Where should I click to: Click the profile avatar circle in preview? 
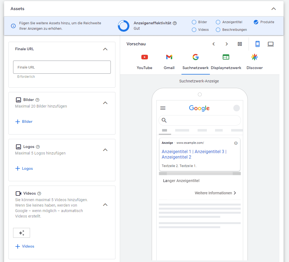(x=237, y=108)
